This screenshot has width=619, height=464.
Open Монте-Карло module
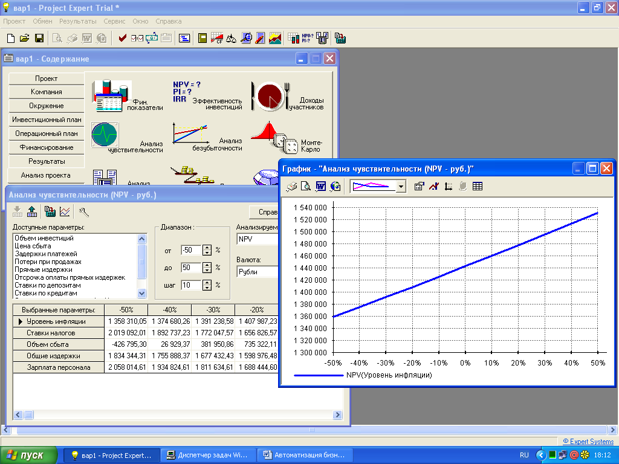[x=287, y=138]
